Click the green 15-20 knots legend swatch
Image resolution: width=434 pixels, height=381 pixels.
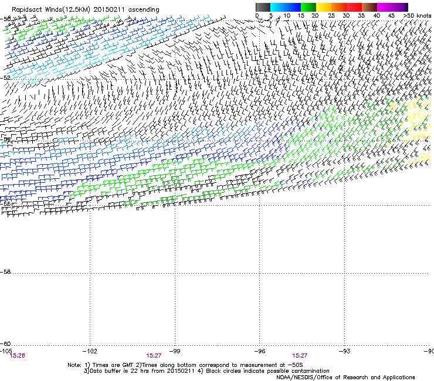point(308,7)
